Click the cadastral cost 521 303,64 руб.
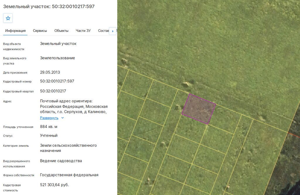This screenshot has height=195, width=300. click(x=54, y=185)
